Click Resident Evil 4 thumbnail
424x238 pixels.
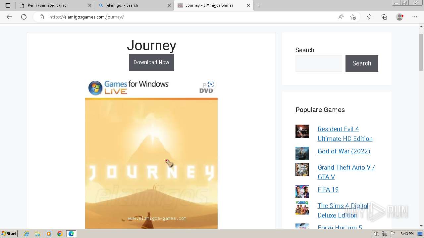point(302,131)
